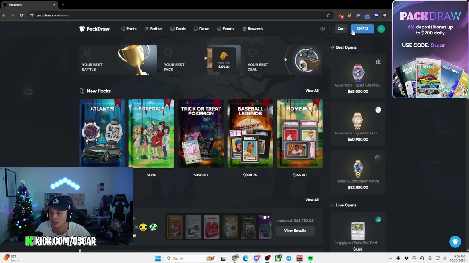Open the blue timer browser extension

(x=367, y=15)
